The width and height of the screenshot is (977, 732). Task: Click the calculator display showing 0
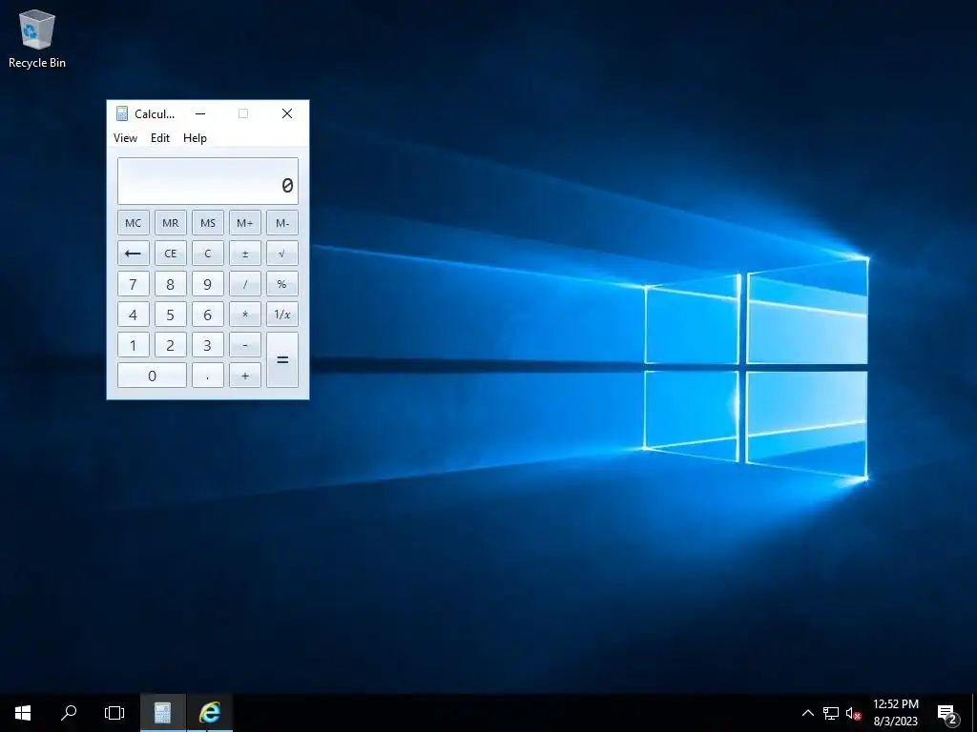(207, 181)
